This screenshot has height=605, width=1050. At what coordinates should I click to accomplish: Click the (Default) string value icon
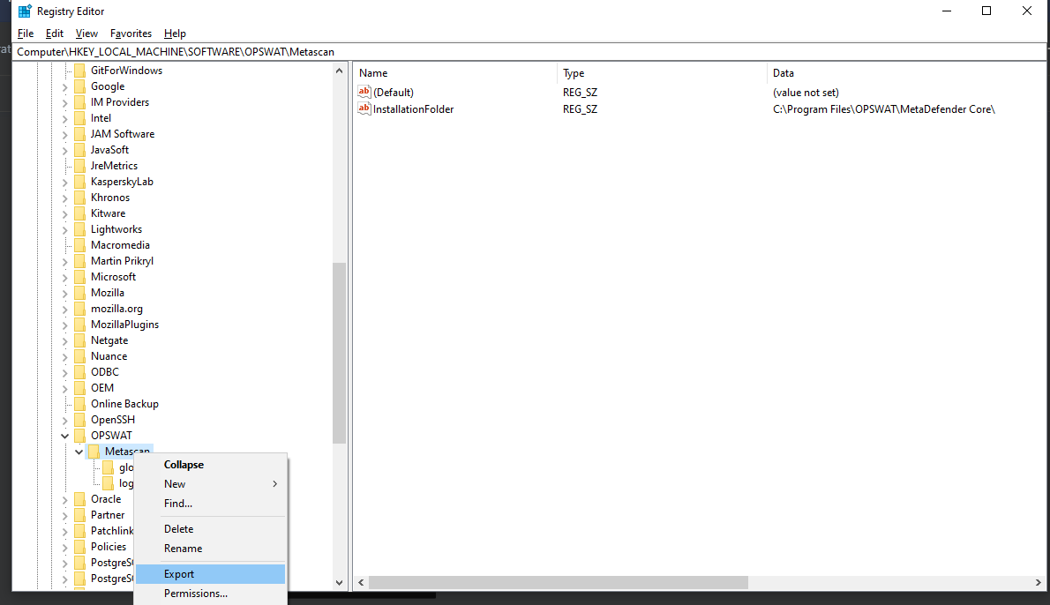364,92
